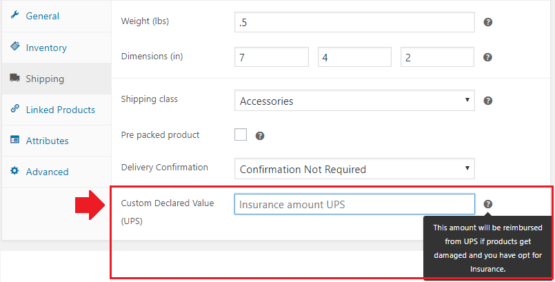
Task: Click the help icon next to Weight
Action: (x=487, y=22)
